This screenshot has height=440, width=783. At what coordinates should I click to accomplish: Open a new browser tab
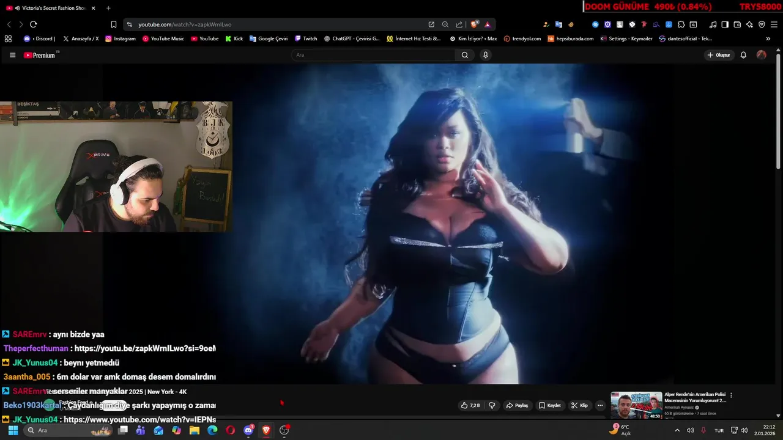tap(108, 8)
